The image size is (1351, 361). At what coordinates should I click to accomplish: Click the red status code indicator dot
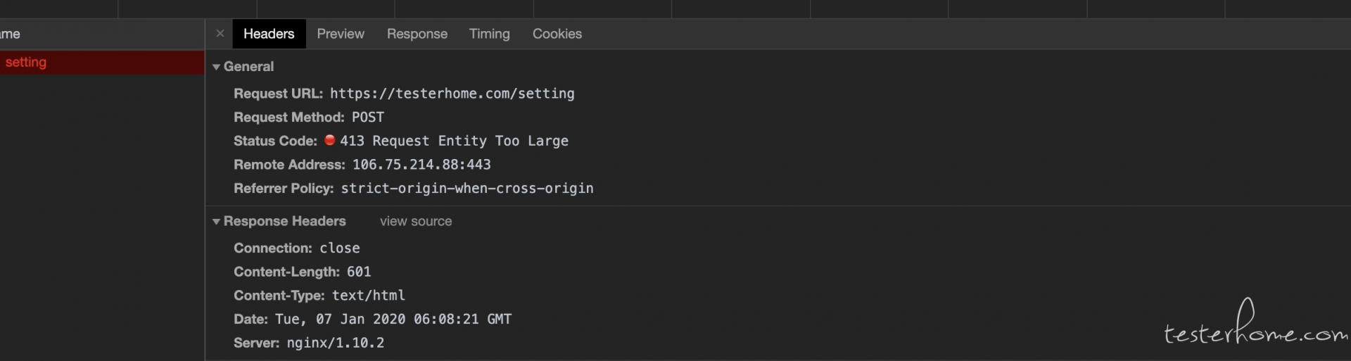click(329, 140)
